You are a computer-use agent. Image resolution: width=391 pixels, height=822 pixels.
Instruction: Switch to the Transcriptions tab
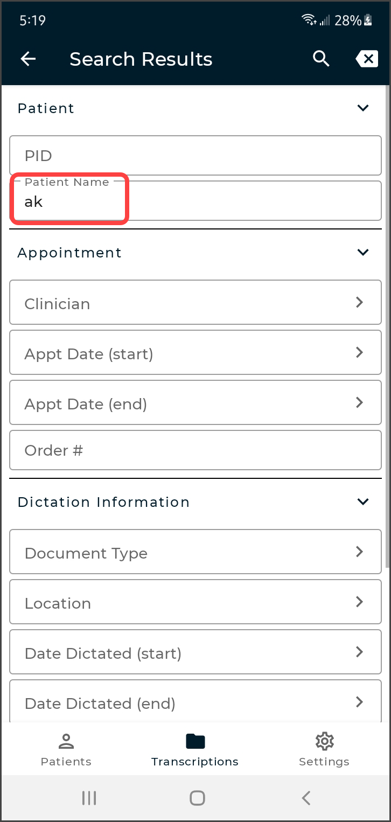(195, 749)
